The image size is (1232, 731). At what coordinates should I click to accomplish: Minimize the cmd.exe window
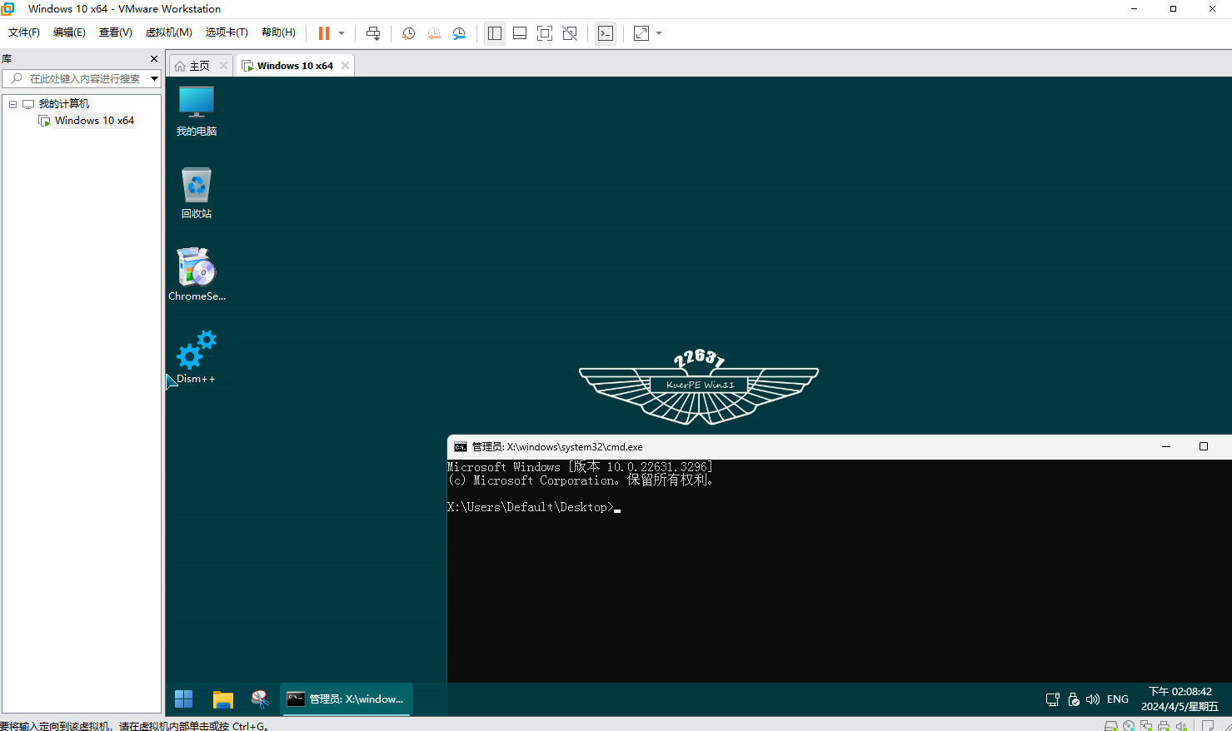tap(1166, 447)
